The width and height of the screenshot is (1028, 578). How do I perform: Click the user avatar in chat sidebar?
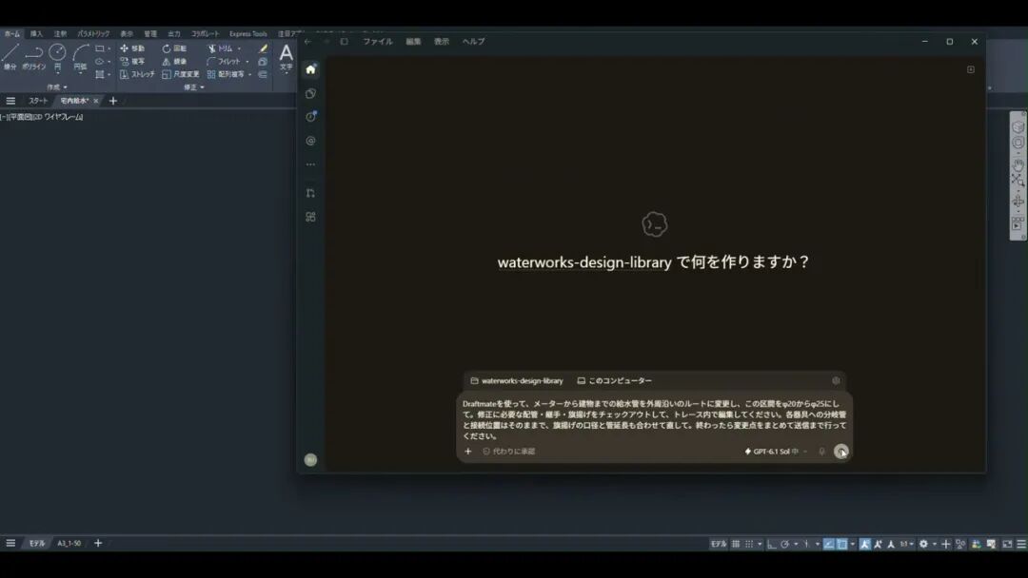click(x=310, y=460)
